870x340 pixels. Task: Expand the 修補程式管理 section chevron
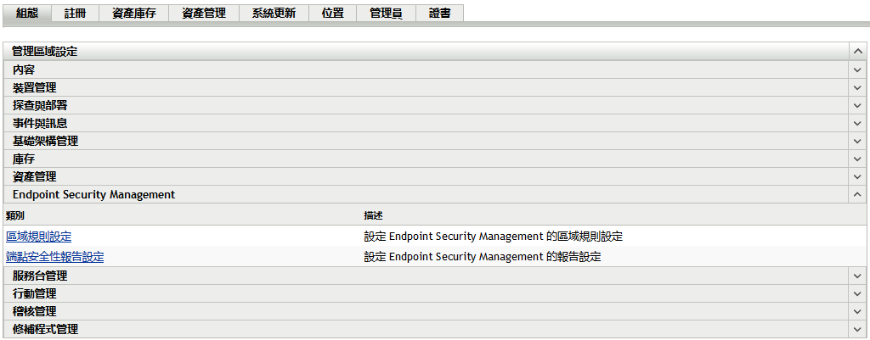click(x=857, y=329)
